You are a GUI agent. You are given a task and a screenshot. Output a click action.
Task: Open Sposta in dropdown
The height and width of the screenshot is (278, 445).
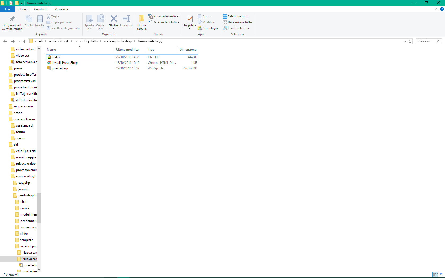(x=89, y=23)
